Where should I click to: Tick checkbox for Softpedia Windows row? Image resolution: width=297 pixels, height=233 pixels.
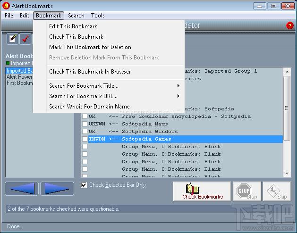(x=85, y=132)
